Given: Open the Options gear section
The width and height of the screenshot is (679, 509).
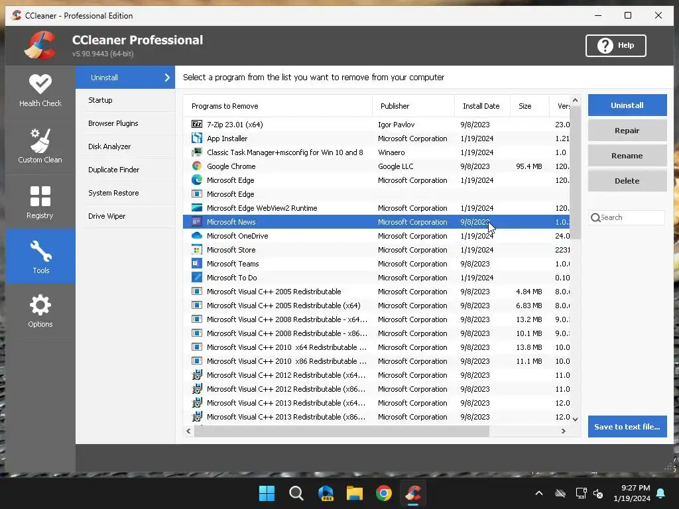Looking at the screenshot, I should point(40,311).
